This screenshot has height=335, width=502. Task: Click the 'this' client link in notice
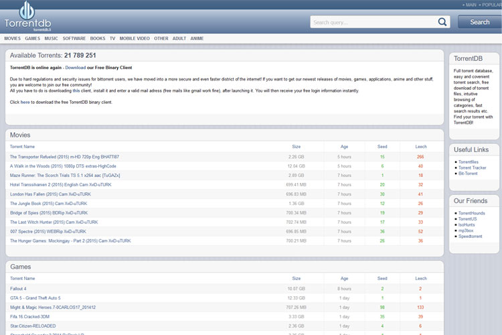[x=76, y=90]
